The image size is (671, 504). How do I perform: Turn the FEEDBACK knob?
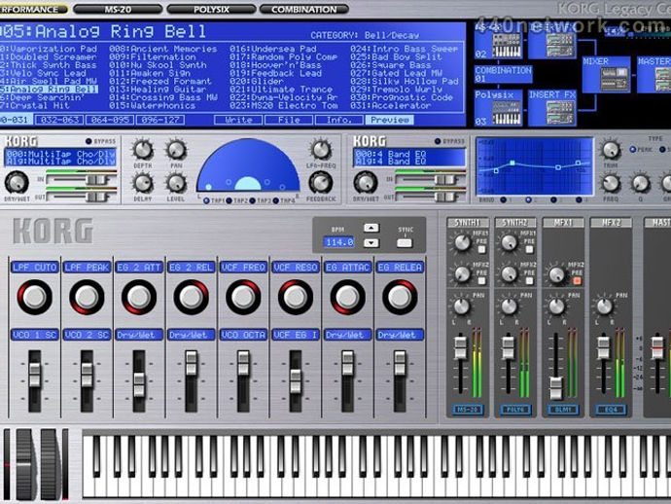click(321, 183)
